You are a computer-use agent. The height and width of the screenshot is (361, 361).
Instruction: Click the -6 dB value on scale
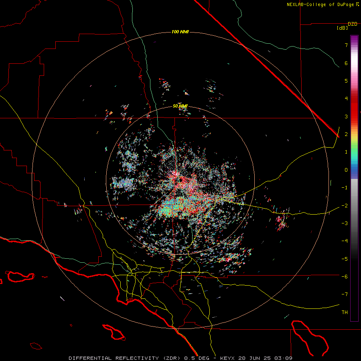(x=345, y=277)
